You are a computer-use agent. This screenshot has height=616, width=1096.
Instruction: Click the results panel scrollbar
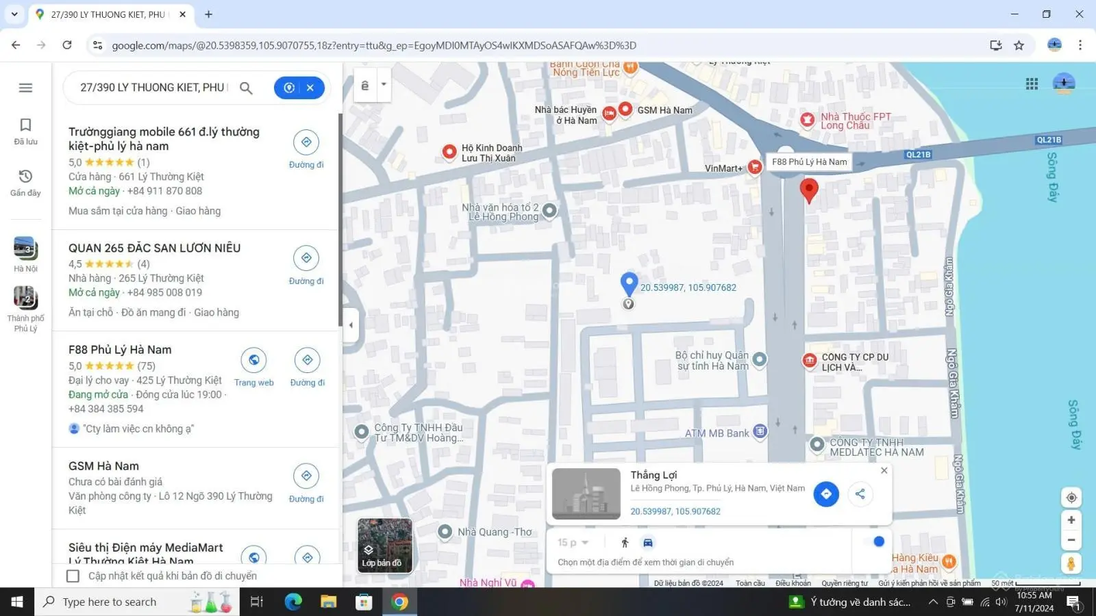point(339,219)
